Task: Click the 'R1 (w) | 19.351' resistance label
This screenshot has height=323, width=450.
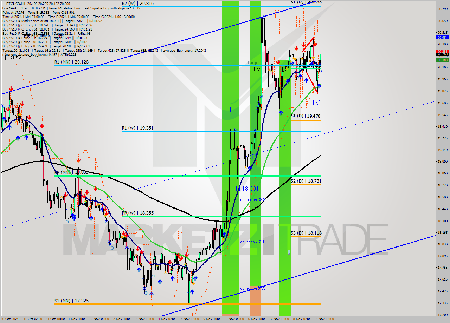Action: [137, 128]
